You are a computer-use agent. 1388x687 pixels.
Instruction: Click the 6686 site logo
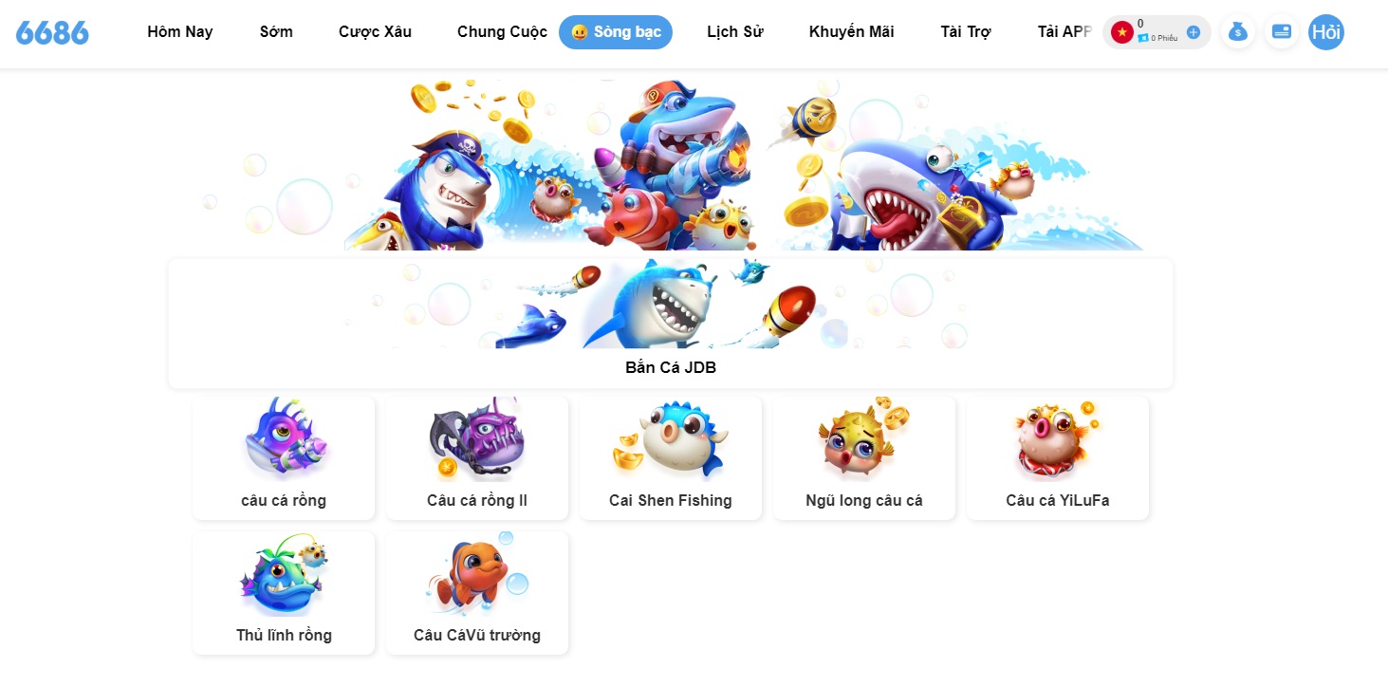52,32
